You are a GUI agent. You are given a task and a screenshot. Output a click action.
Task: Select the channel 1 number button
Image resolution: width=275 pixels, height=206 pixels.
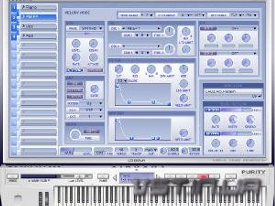click(x=14, y=8)
